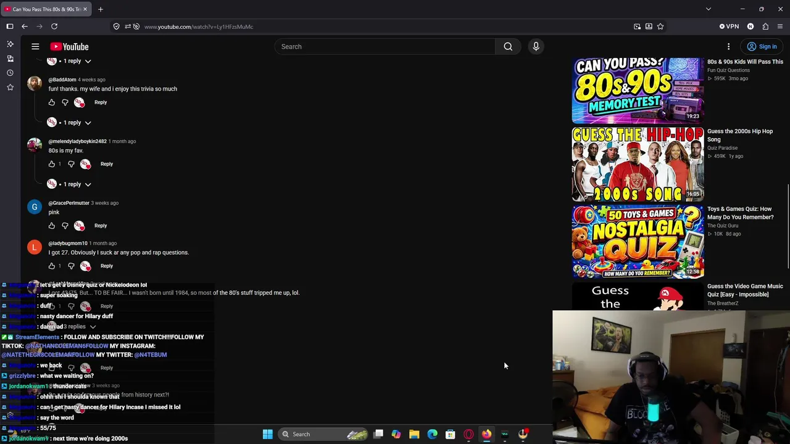Viewport: 790px width, 444px height.
Task: Visit the Quiz Paradise channel
Action: click(723, 148)
